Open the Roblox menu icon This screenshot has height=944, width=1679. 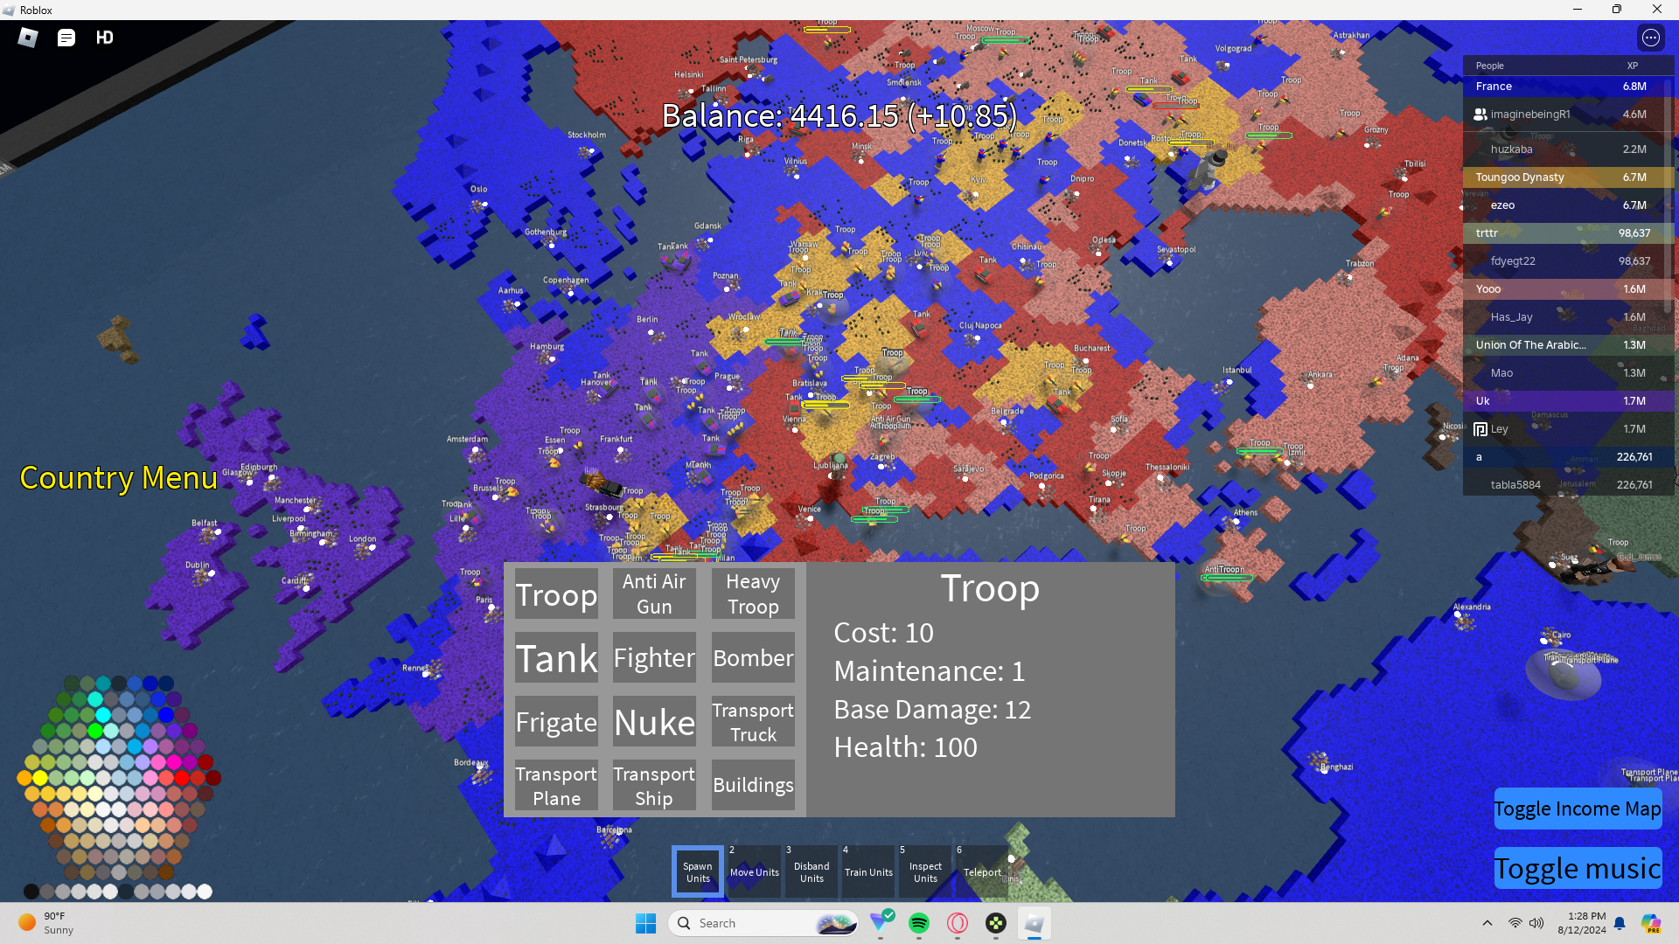[28, 38]
